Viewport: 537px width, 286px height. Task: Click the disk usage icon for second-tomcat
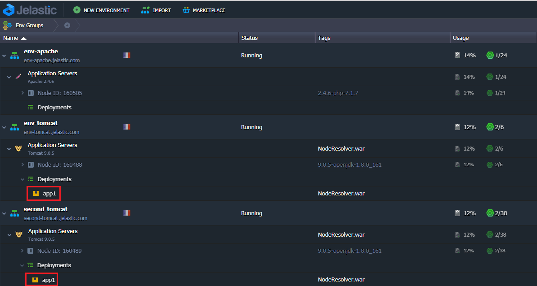pyautogui.click(x=457, y=213)
